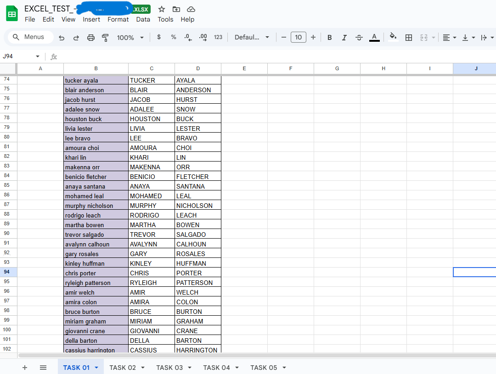Viewport: 496px width, 374px height.
Task: Open TASK 02 tab options arrow
Action: (x=143, y=368)
